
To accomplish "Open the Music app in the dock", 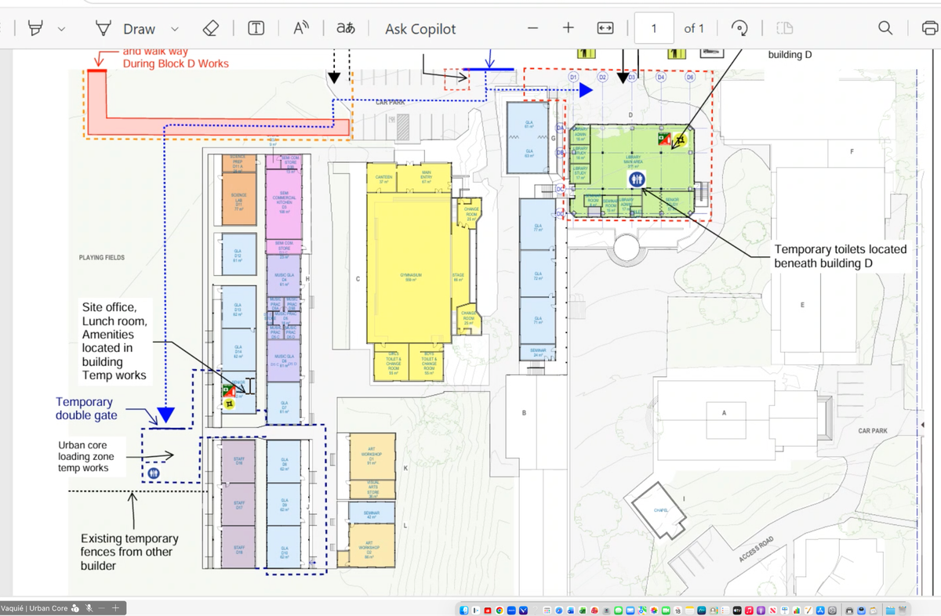I will [750, 610].
